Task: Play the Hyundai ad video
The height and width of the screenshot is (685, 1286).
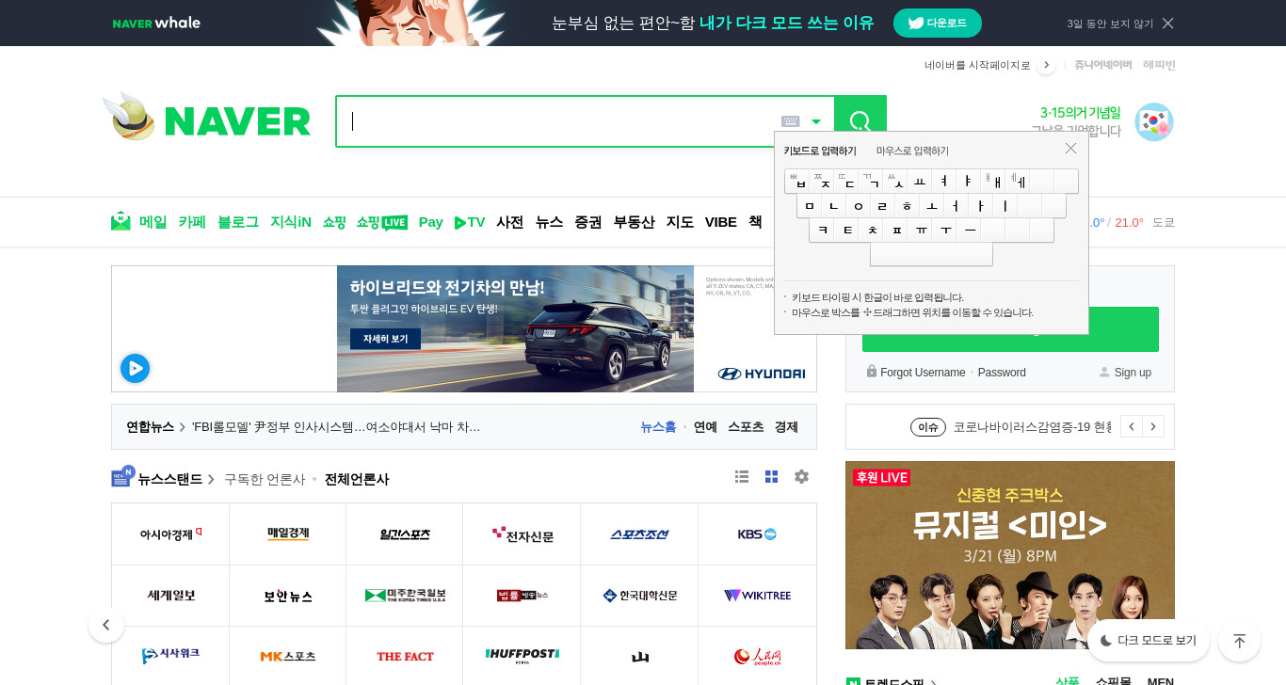Action: (135, 368)
